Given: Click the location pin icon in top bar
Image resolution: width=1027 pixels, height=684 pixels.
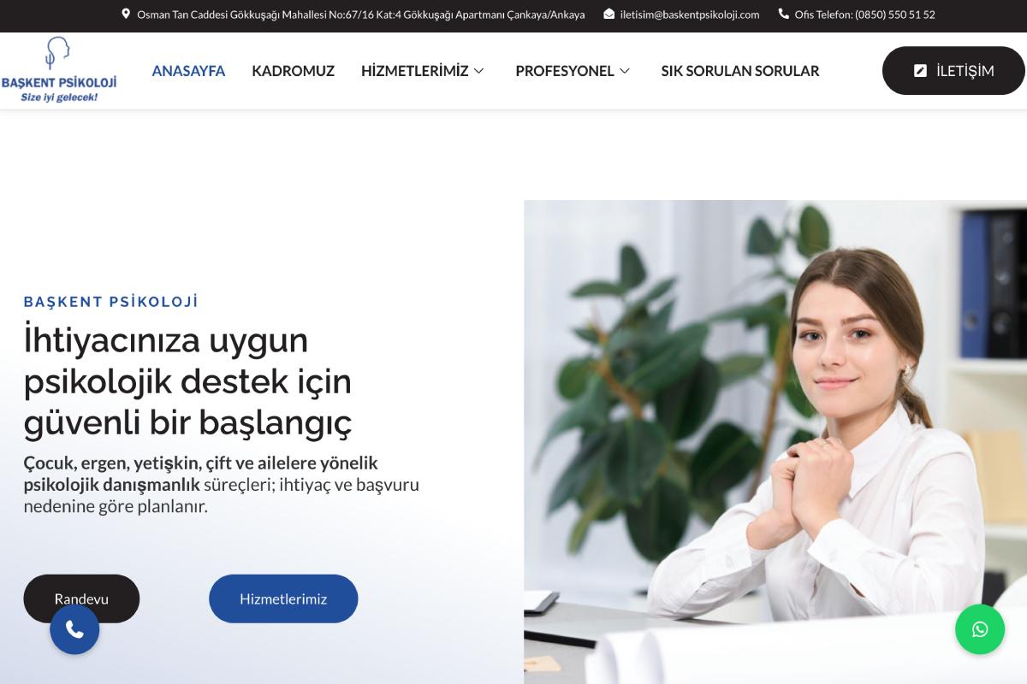Looking at the screenshot, I should pyautogui.click(x=126, y=14).
